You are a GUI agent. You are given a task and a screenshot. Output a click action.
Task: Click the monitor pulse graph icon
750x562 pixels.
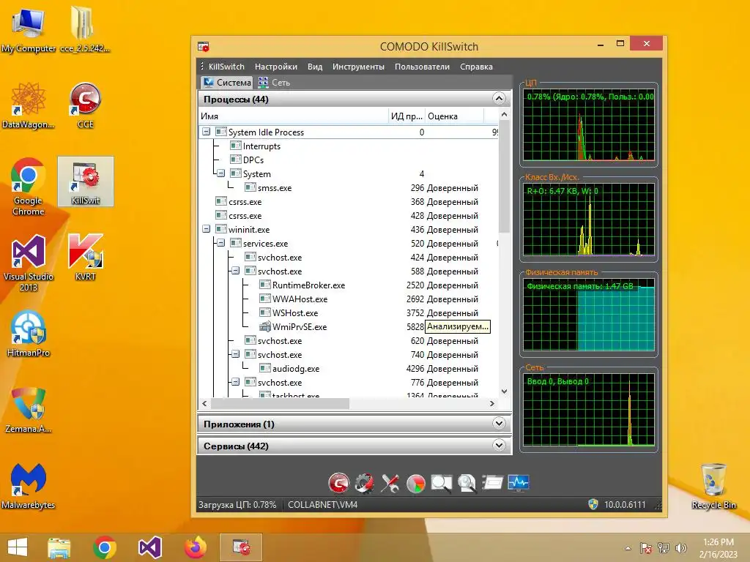click(x=519, y=483)
